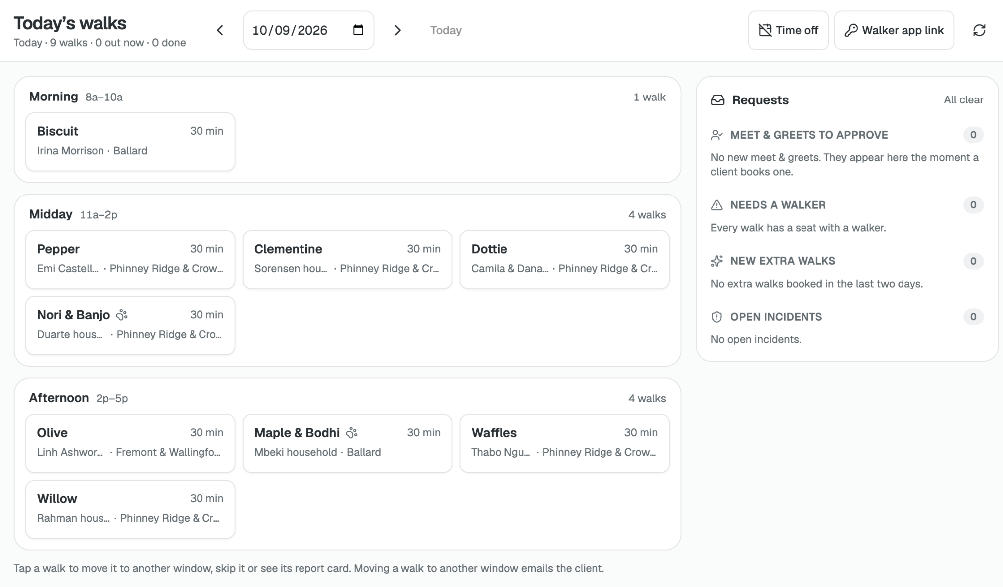Open the Olive afternoon walk card

[x=130, y=443]
